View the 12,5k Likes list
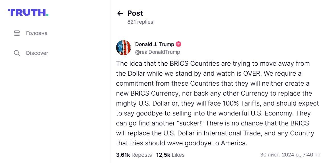This screenshot has height=163, width=325. 170,155
